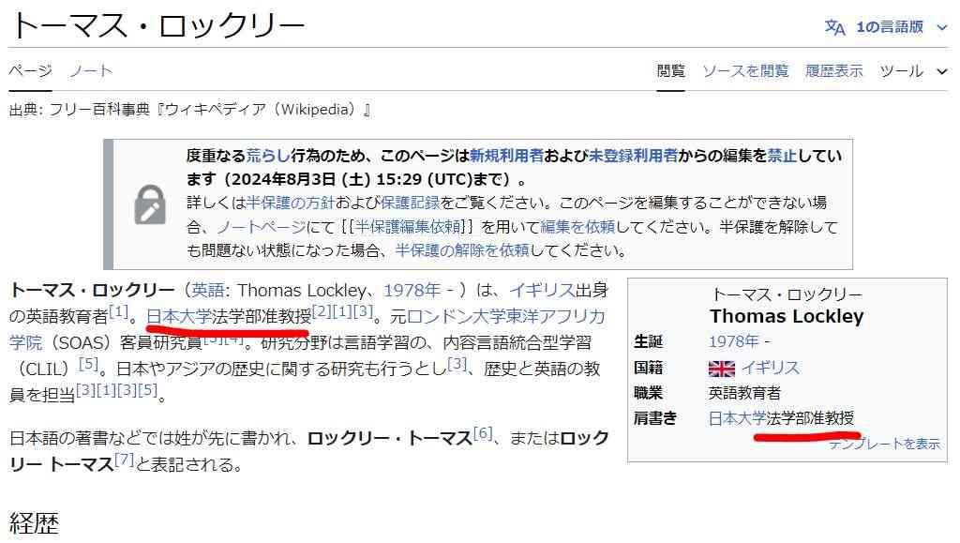960x543 pixels.
Task: Click the semi-protection padlock icon
Action: (150, 204)
